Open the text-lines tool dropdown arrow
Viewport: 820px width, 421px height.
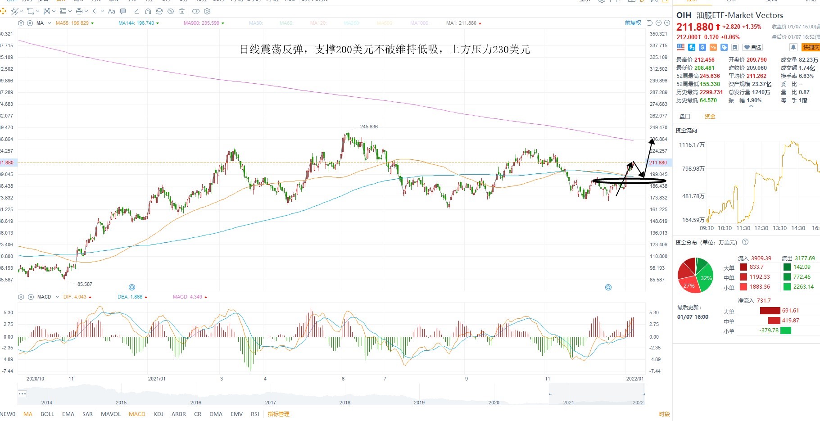pos(70,11)
